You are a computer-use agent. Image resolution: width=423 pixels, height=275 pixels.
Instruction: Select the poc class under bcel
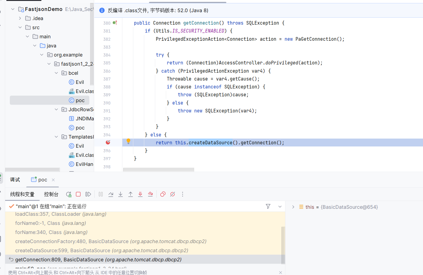(x=77, y=100)
